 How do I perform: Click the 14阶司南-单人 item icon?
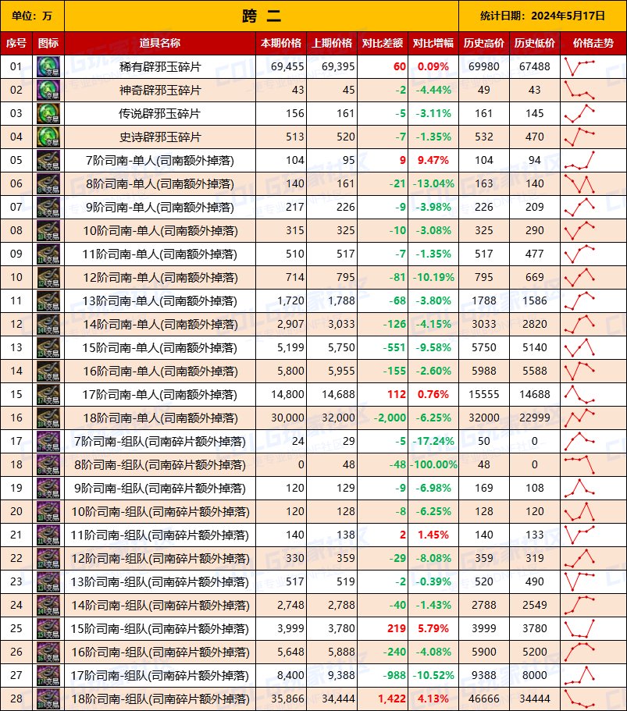coord(48,324)
